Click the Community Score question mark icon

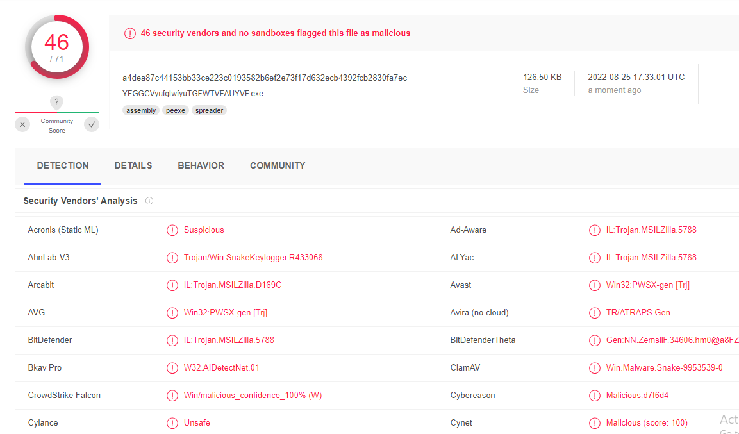[x=56, y=102]
